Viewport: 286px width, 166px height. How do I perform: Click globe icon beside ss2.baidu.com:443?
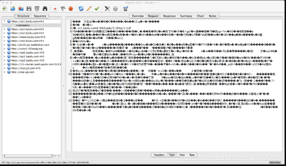click(9, 33)
